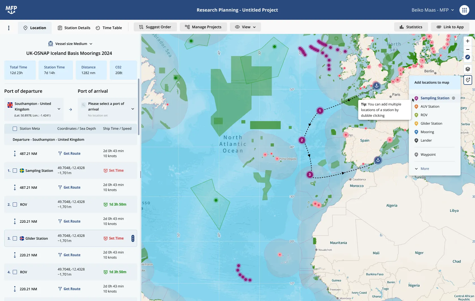
Task: Open the three-dot menu beside Location tab
Action: [9, 28]
